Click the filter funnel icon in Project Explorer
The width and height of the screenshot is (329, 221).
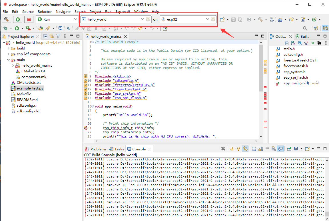(58, 36)
